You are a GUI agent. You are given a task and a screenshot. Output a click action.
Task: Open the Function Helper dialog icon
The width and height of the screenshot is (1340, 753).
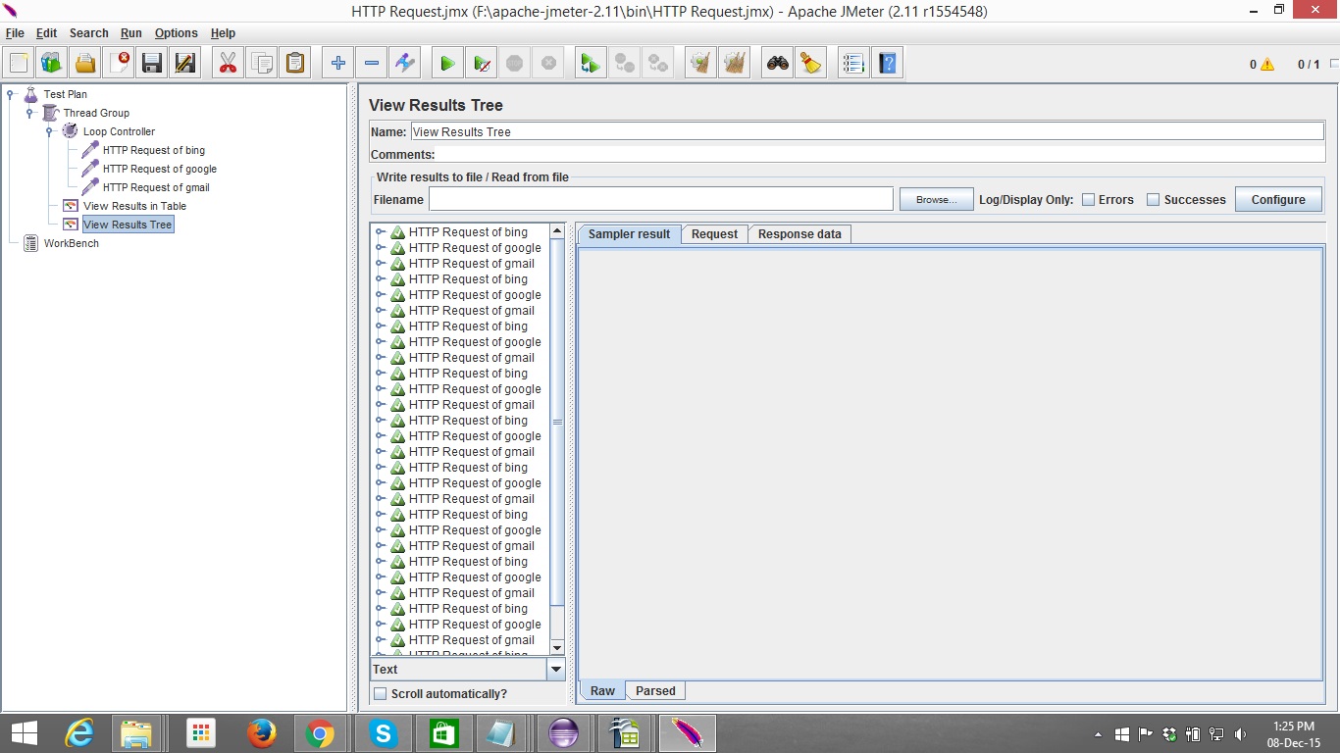[853, 64]
